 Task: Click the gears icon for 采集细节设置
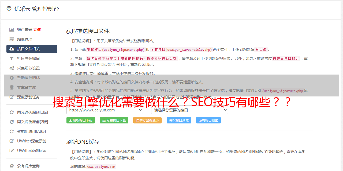pos(12,68)
